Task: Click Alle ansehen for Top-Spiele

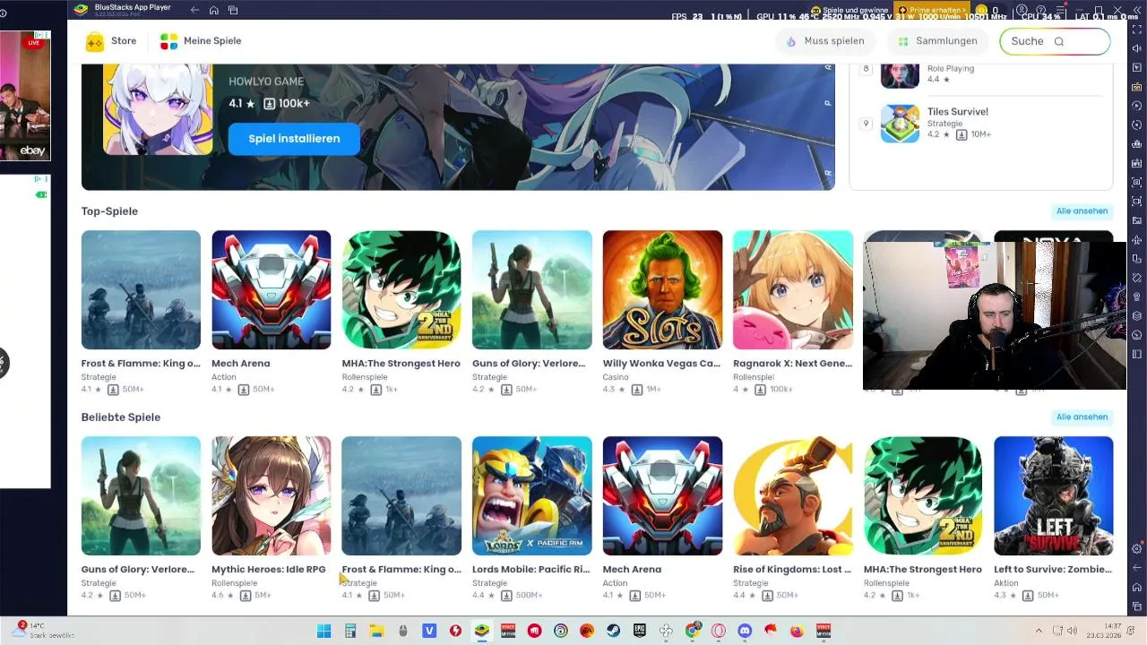Action: click(x=1082, y=211)
